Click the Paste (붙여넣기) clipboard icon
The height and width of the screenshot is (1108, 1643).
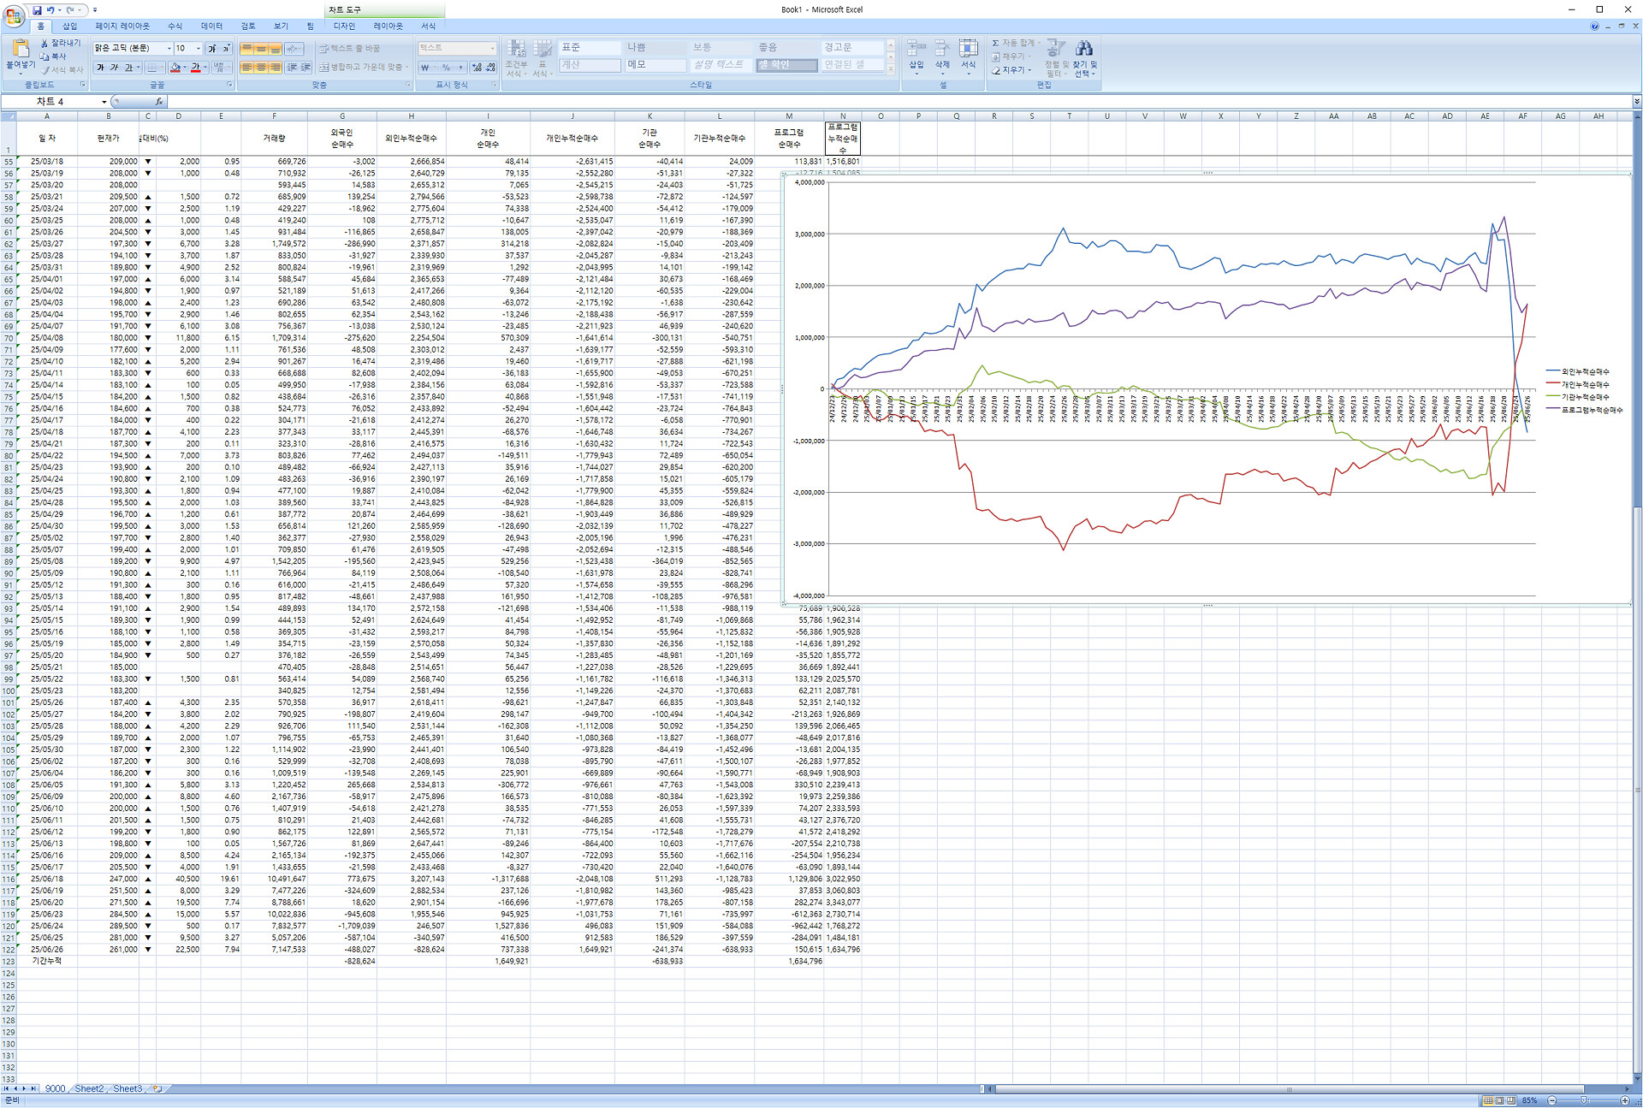pyautogui.click(x=21, y=50)
